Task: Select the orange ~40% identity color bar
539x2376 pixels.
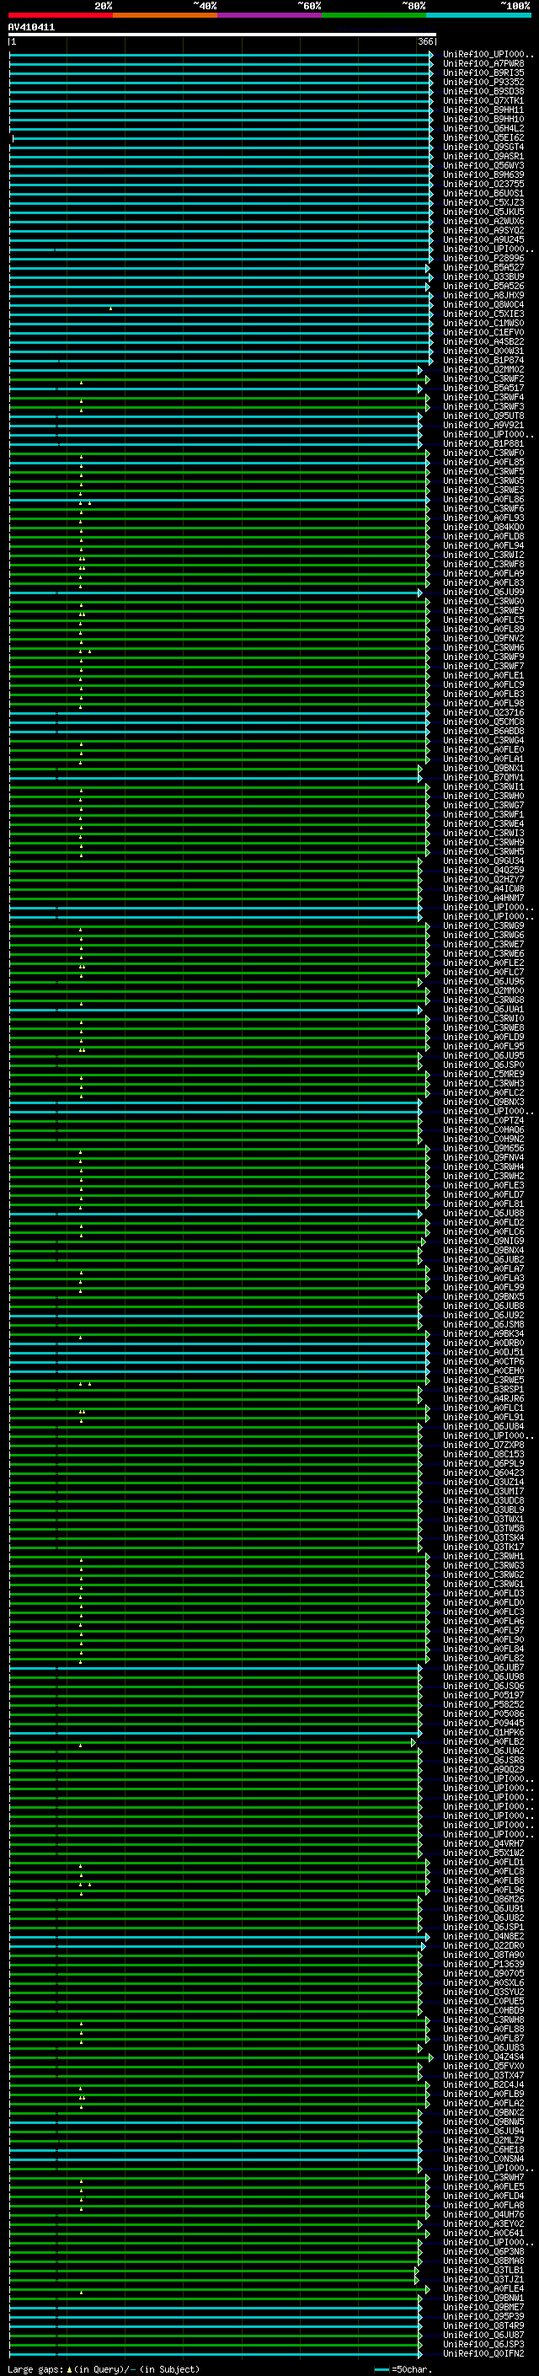Action: click(x=165, y=15)
